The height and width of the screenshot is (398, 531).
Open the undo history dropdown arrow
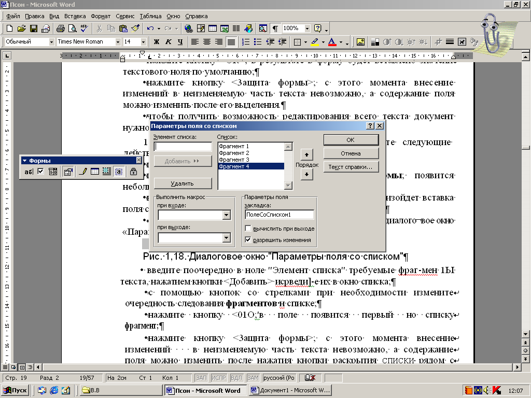[x=159, y=29]
